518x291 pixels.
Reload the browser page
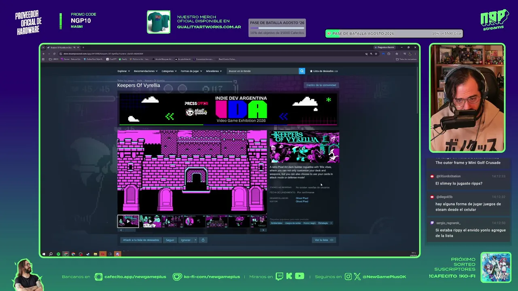pos(54,54)
